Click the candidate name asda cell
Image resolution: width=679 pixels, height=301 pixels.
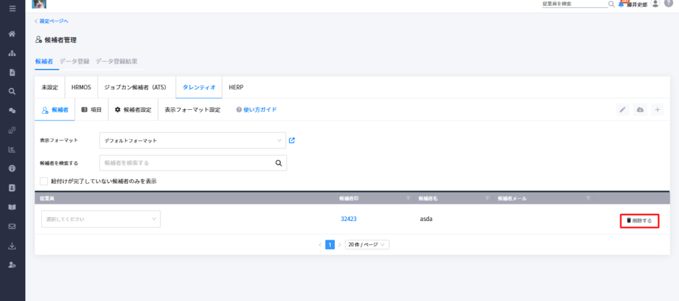[x=426, y=219]
